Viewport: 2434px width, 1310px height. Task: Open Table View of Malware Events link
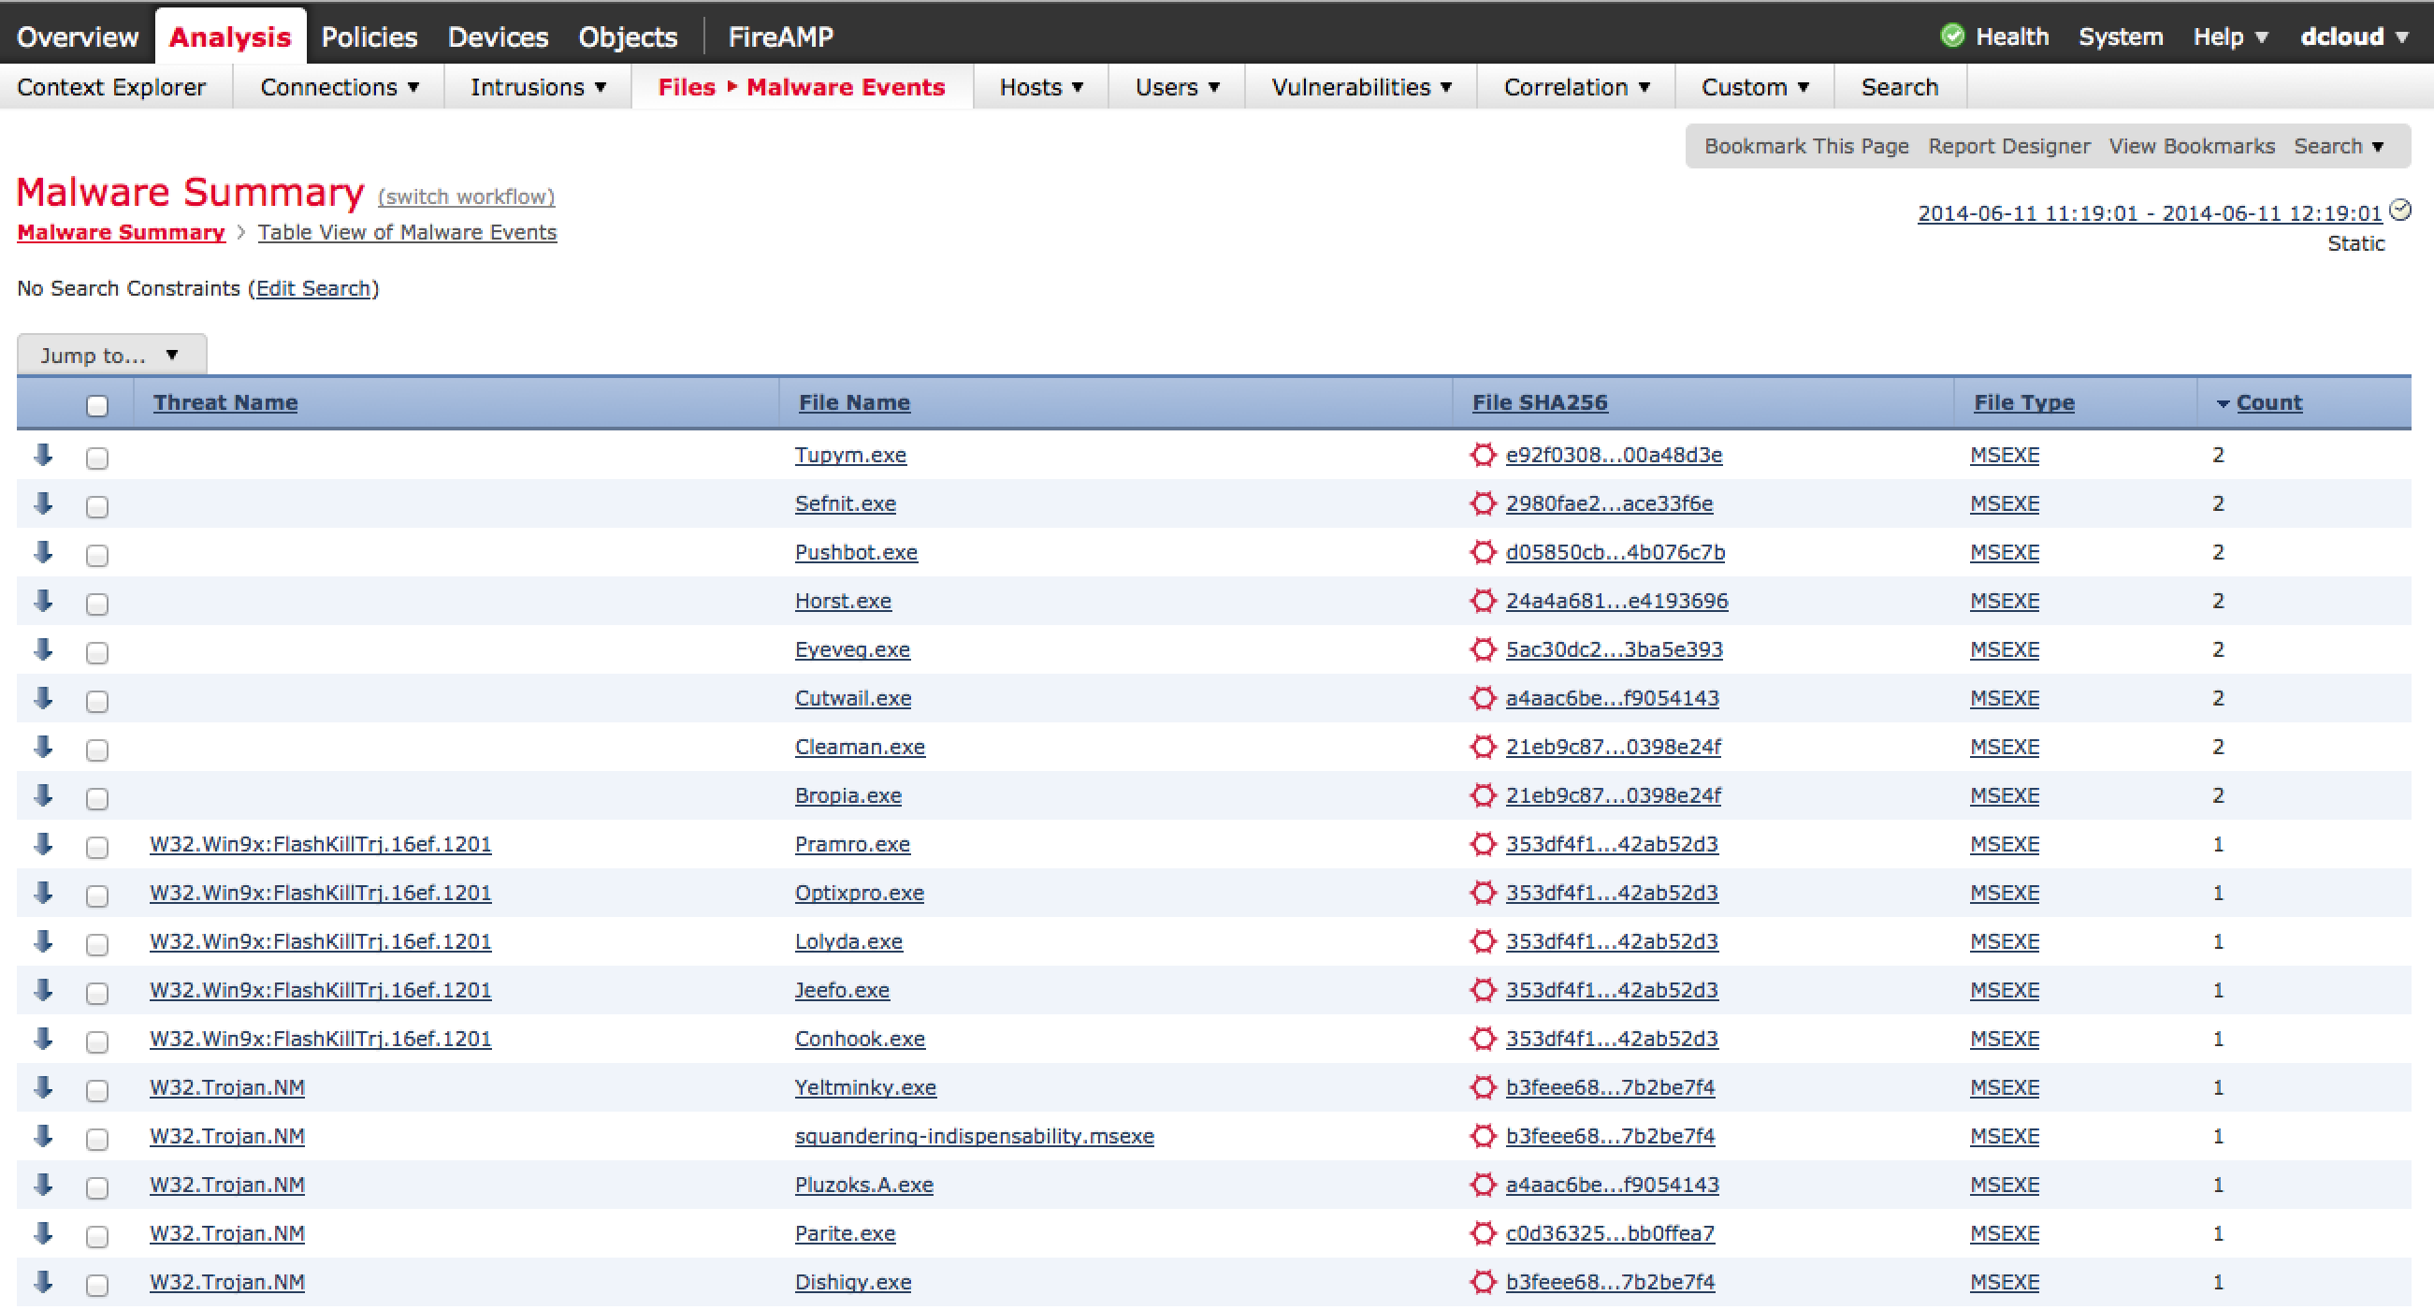tap(406, 232)
